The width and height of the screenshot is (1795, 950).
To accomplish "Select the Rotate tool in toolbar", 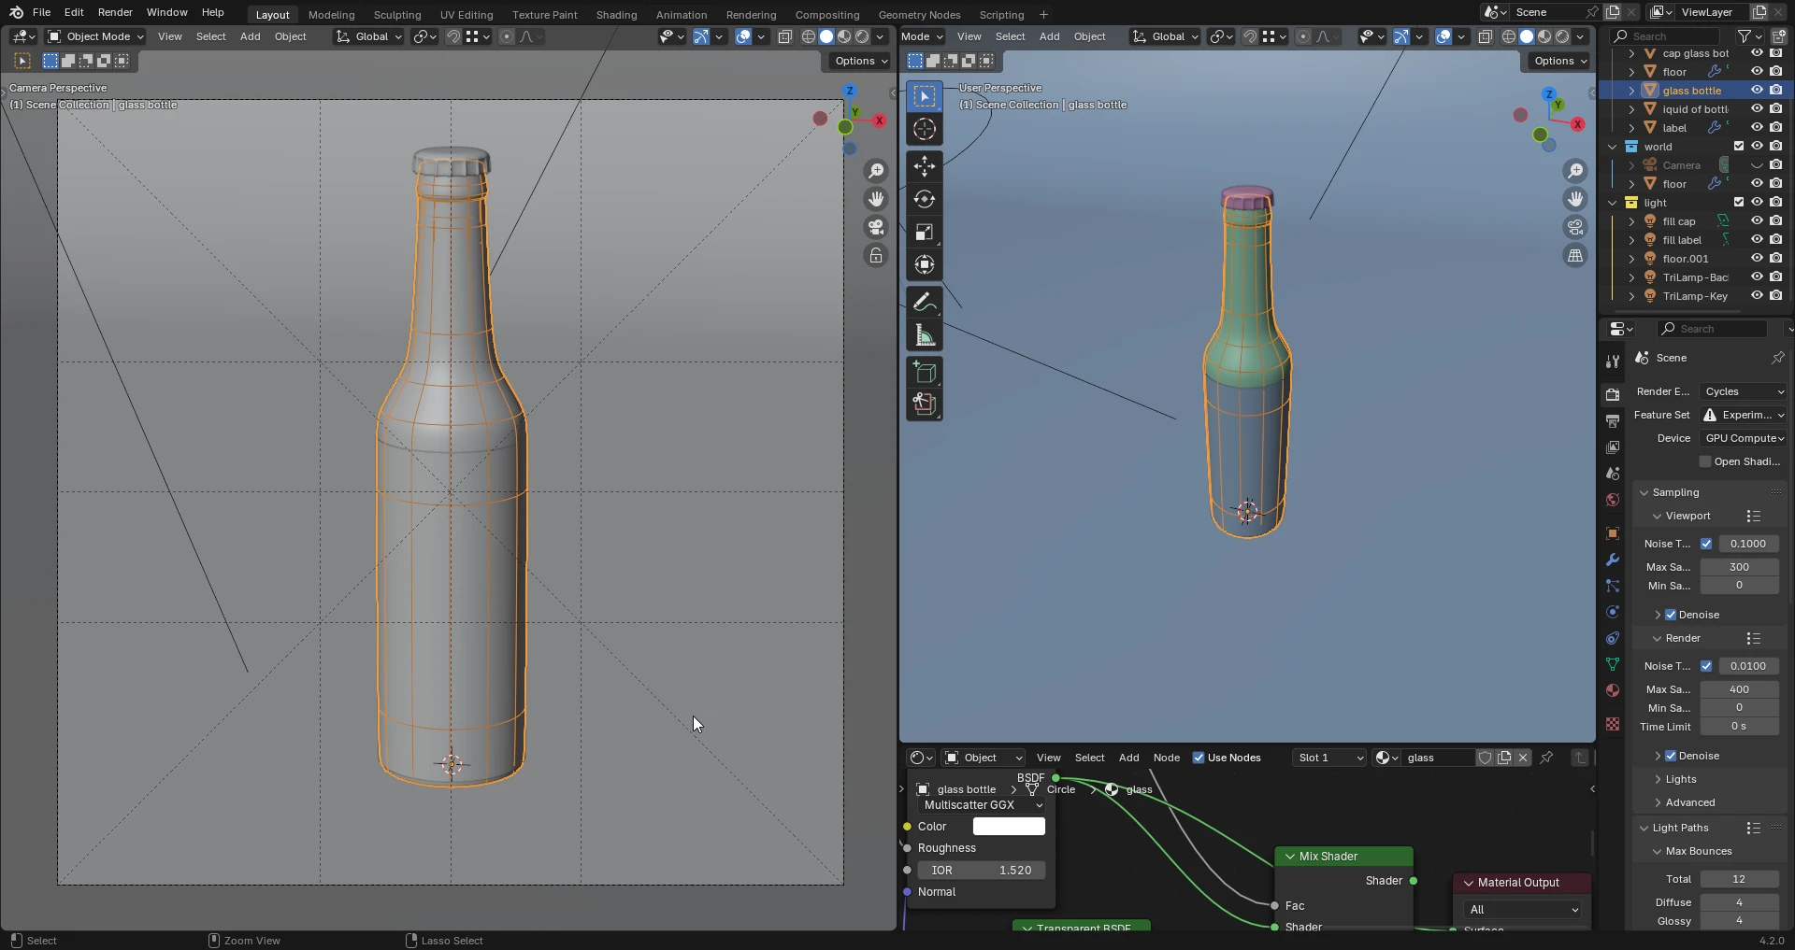I will click(x=924, y=199).
